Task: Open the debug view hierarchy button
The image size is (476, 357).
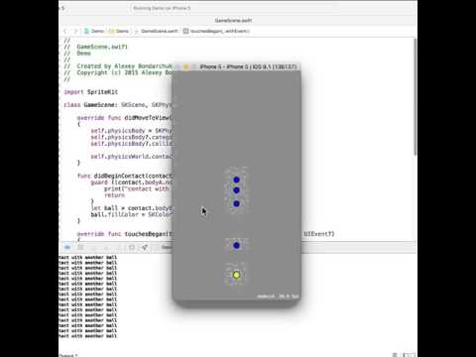Action: (x=132, y=247)
